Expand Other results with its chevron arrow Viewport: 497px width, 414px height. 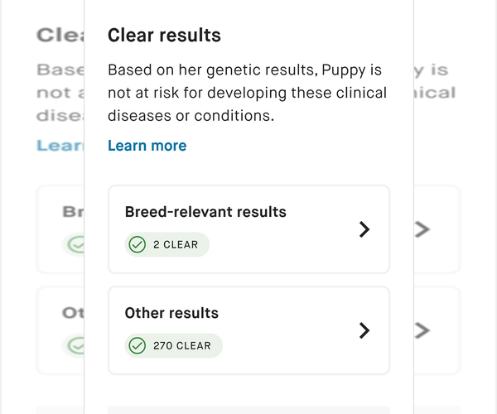(x=364, y=330)
